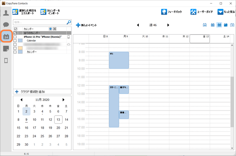
Task: Check the iPhone 11 Pro checkbox
Action: 15,37
